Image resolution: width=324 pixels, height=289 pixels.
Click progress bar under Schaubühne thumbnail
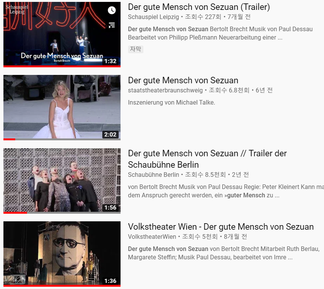pos(62,213)
